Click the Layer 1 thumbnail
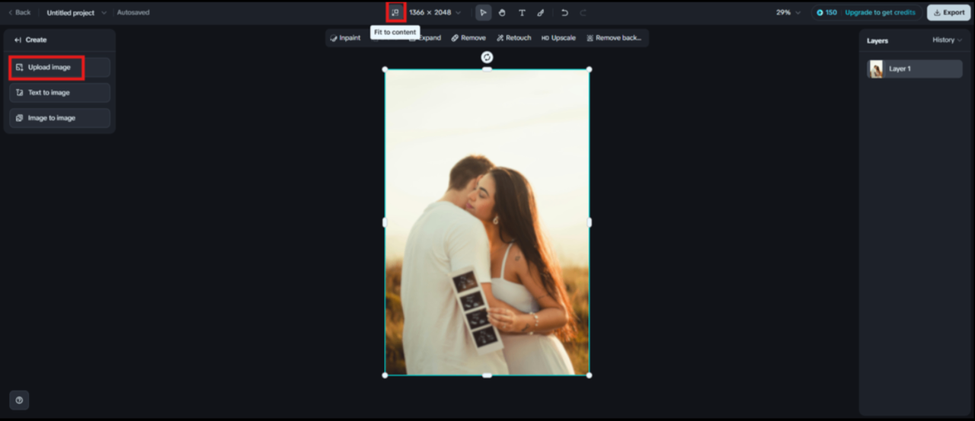 pyautogui.click(x=876, y=69)
